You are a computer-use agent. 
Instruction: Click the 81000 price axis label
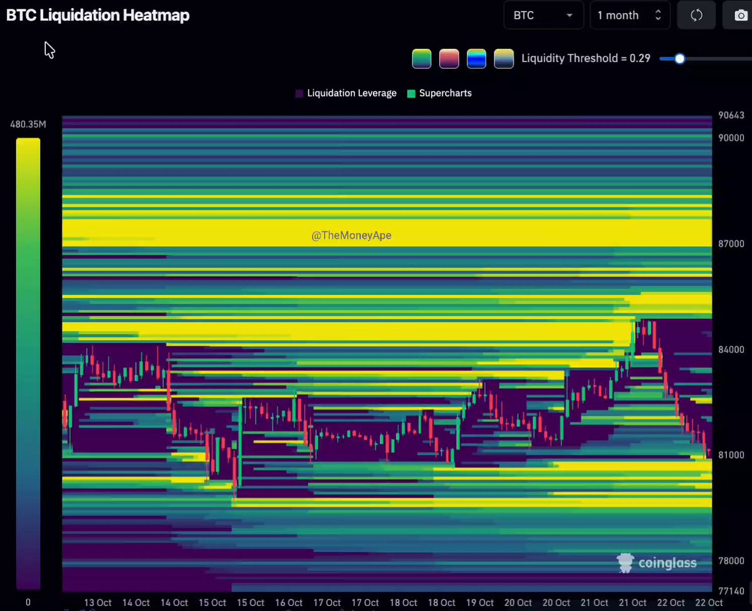(x=731, y=456)
